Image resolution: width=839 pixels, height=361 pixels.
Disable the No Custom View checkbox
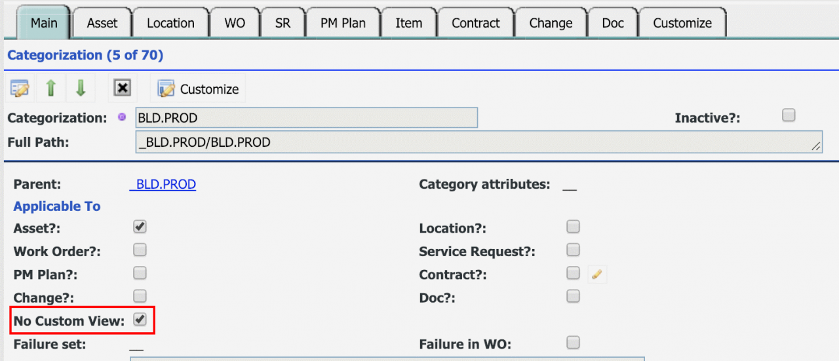click(x=140, y=319)
